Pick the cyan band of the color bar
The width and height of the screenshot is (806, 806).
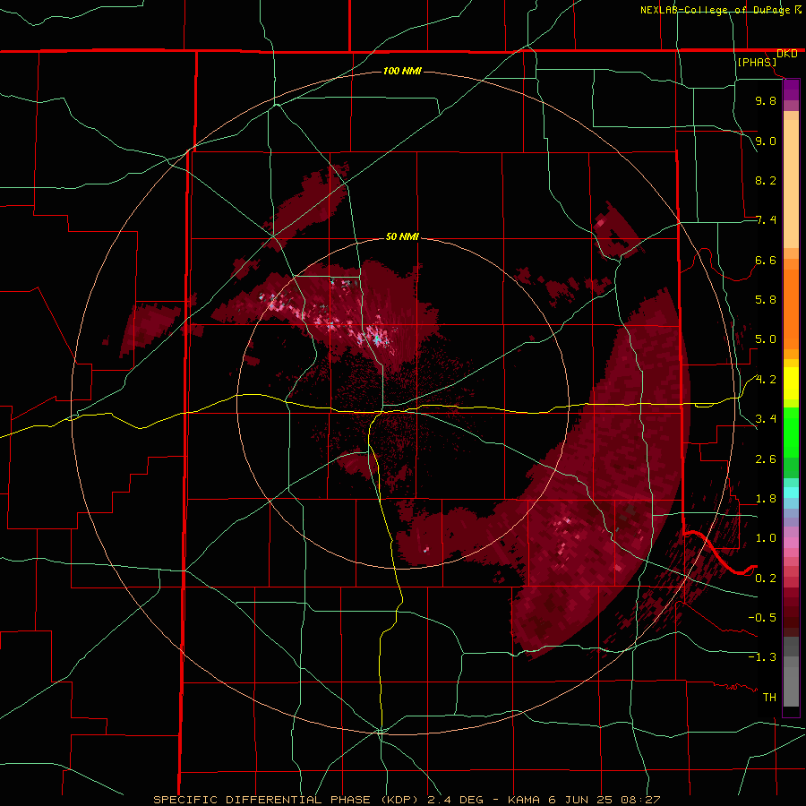click(x=791, y=493)
